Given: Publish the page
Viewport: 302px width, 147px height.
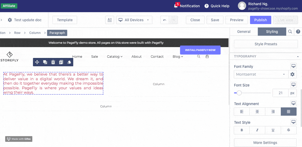Looking at the screenshot, I should coord(261,20).
